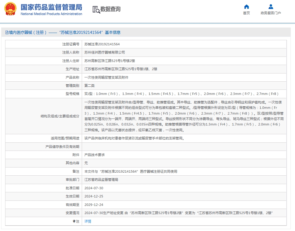Click the 数据查询 heading

[110, 9]
